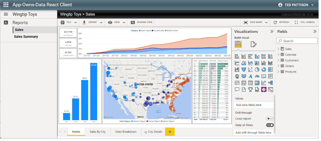Insert the Map globe visual
Screen dimensions: 321x141
237,76
